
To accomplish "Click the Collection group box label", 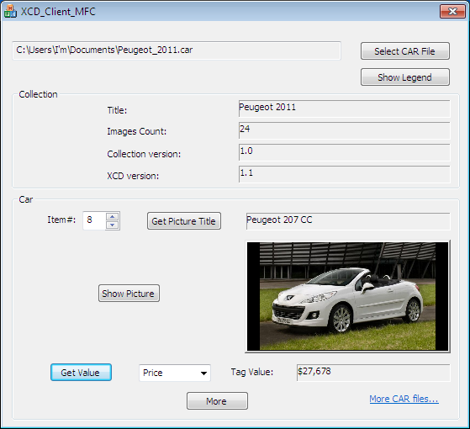I will pos(38,94).
